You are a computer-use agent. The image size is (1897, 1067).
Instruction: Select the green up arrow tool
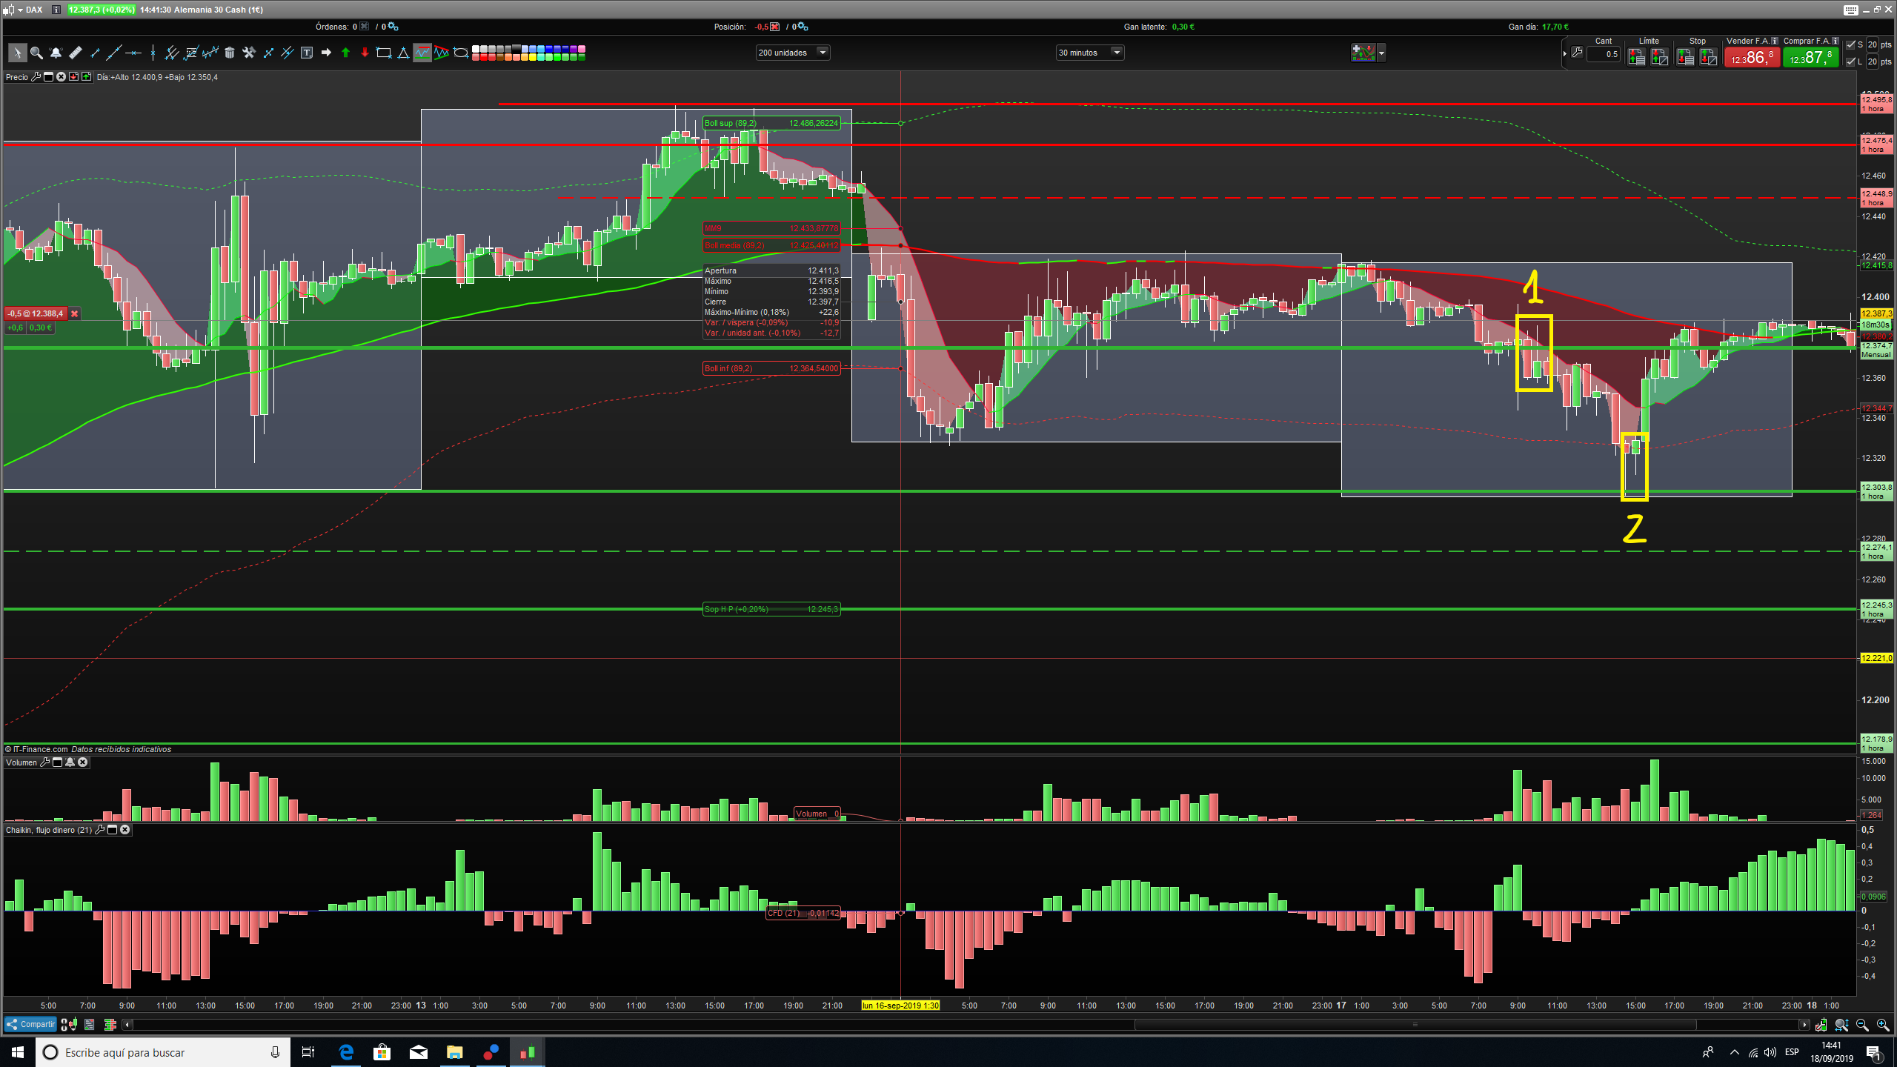[345, 53]
